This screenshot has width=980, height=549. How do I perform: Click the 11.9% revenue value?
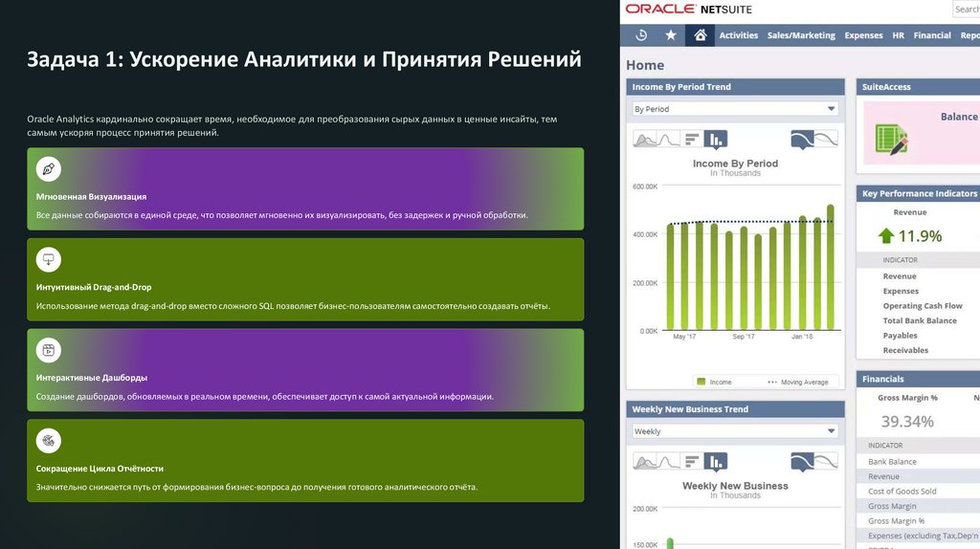[x=920, y=236]
